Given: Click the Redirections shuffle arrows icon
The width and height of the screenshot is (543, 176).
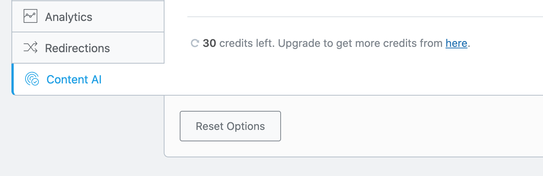Looking at the screenshot, I should click(30, 48).
